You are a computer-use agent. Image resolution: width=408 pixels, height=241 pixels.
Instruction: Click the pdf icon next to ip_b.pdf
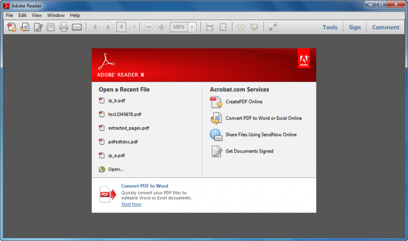point(102,101)
